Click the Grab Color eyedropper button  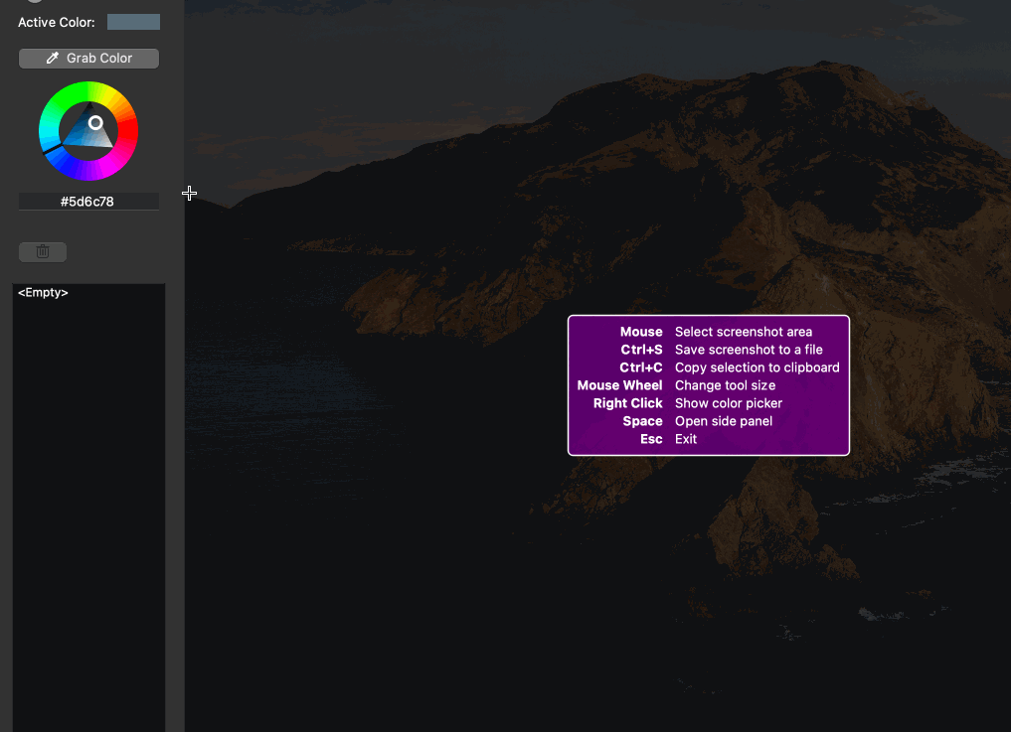[88, 59]
